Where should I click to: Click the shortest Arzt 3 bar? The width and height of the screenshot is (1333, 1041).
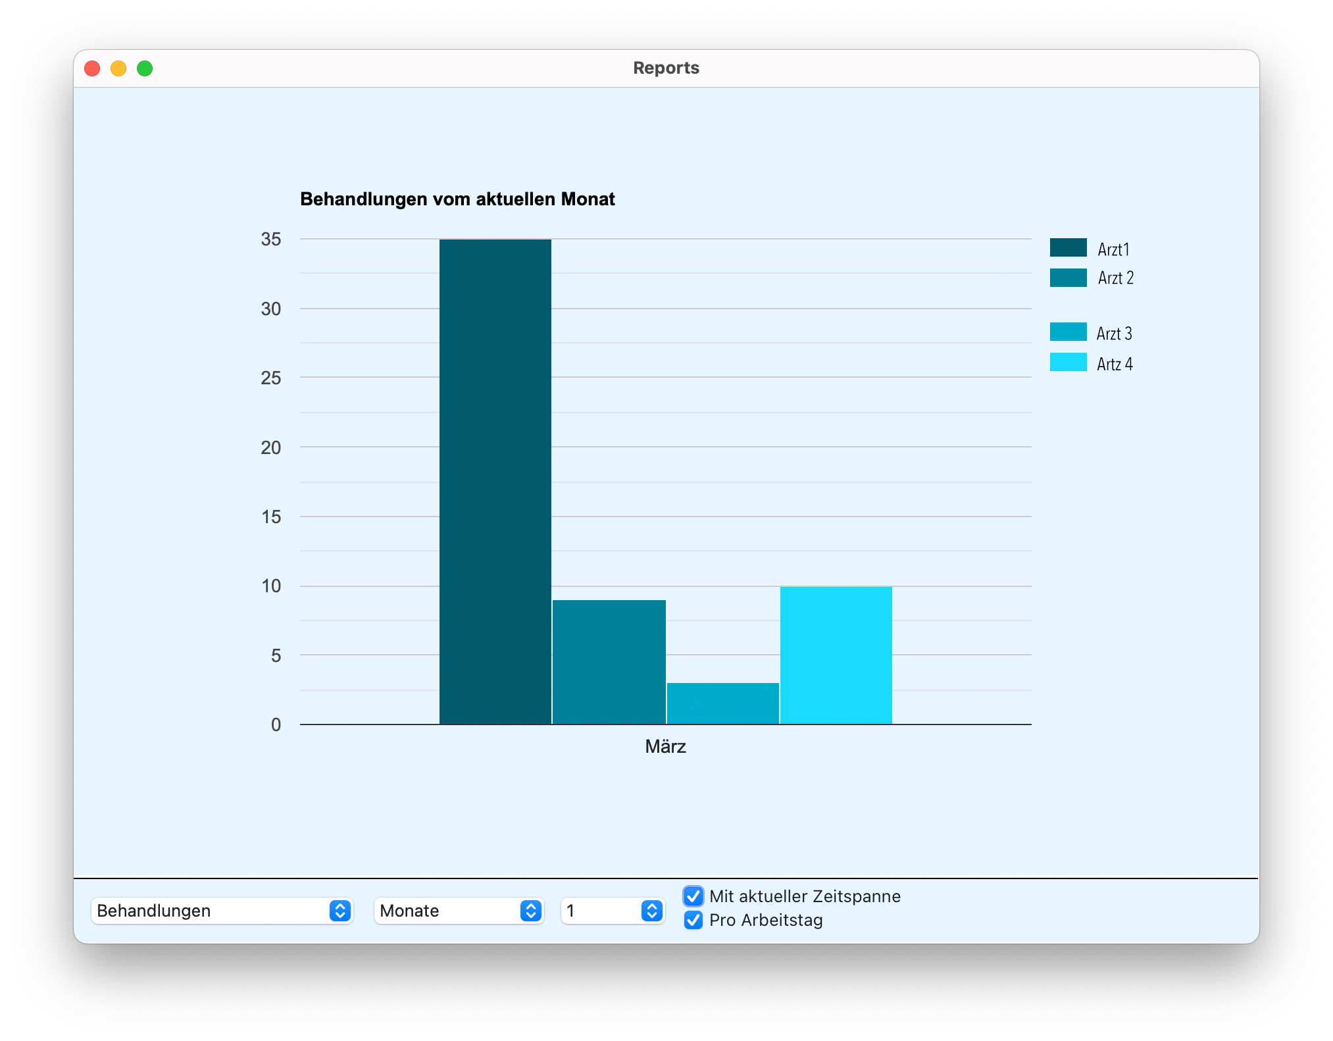pyautogui.click(x=722, y=703)
